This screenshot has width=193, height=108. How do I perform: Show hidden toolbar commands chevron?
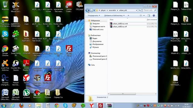(x=128, y=16)
